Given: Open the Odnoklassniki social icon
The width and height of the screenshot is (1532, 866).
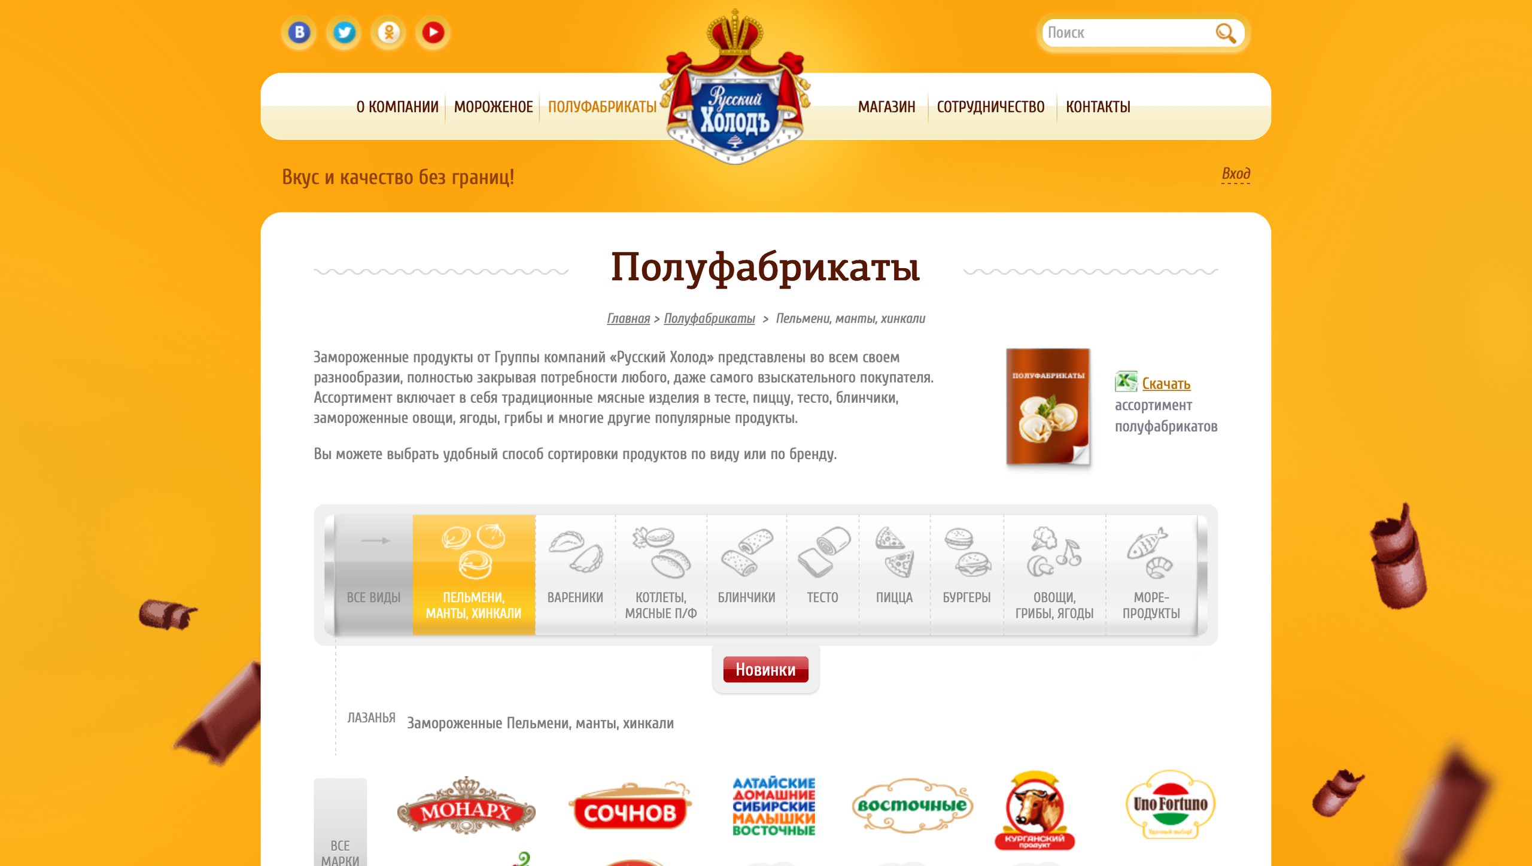Looking at the screenshot, I should tap(388, 32).
